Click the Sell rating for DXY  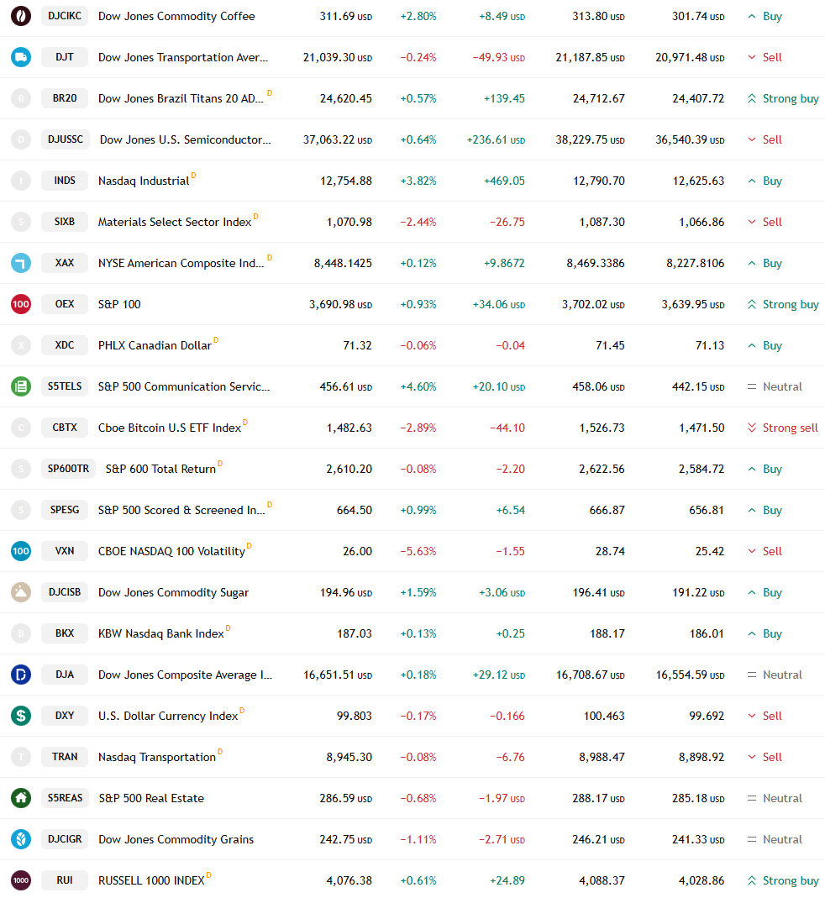pyautogui.click(x=765, y=716)
